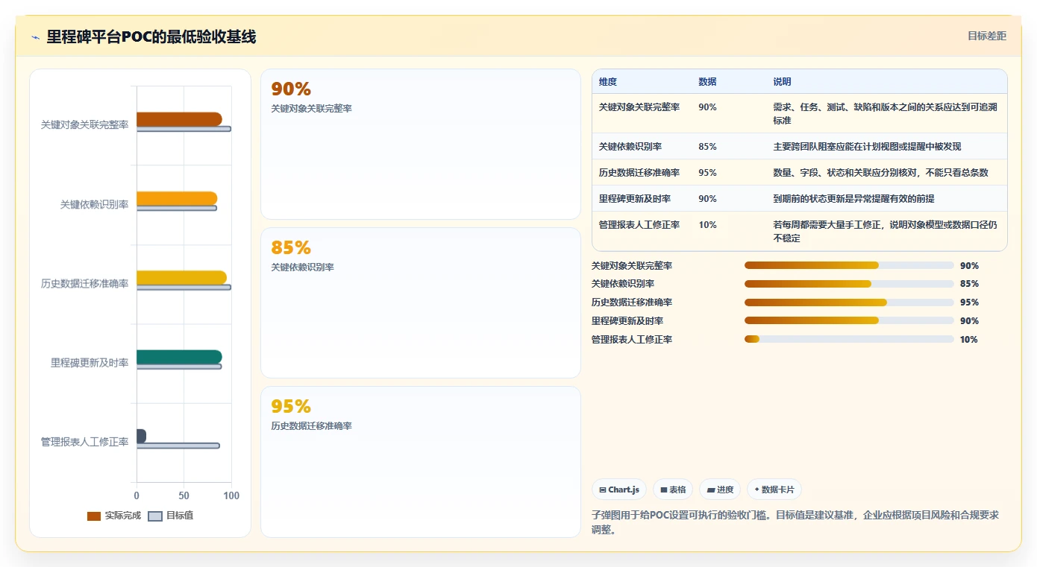Viewport: 1037px width, 567px height.
Task: Click the teal actual bar for 里程碑更新及时率
Action: pos(179,357)
